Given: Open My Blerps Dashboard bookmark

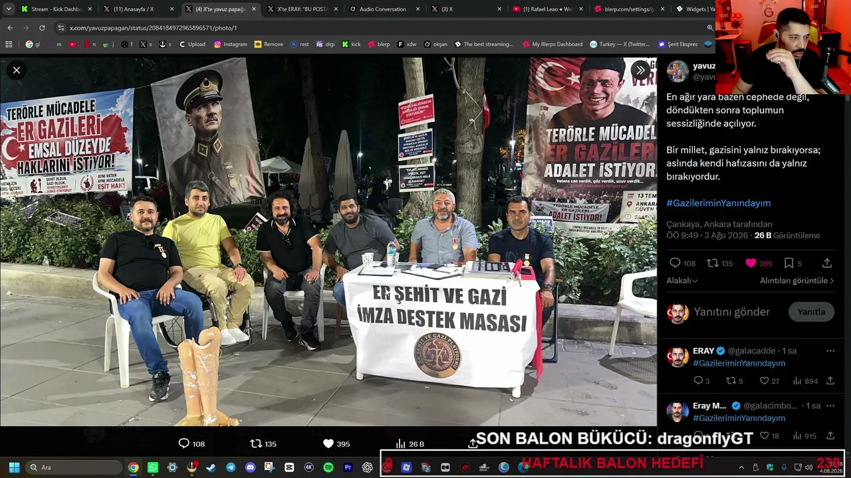Looking at the screenshot, I should pos(552,44).
